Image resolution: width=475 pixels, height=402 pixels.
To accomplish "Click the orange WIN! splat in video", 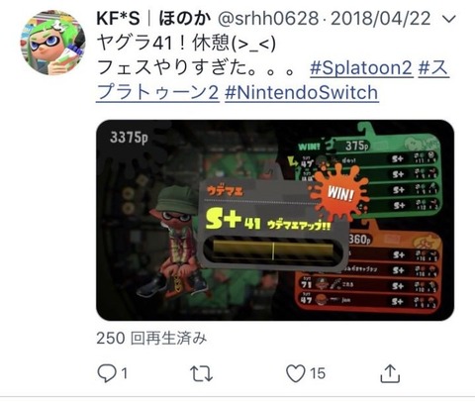I will (339, 192).
